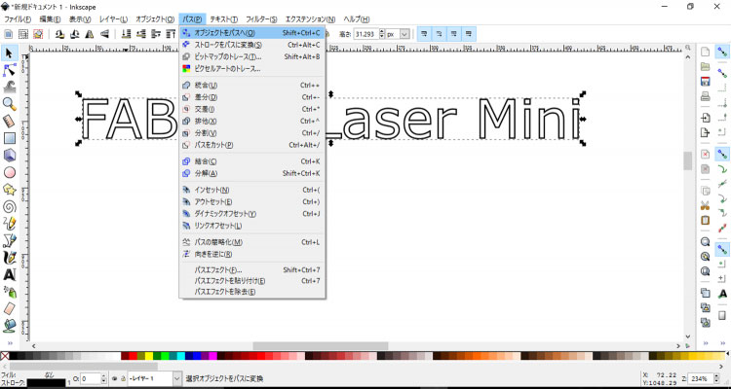Expand the layer selector dropdown
Image resolution: width=731 pixels, height=389 pixels.
pyautogui.click(x=177, y=378)
